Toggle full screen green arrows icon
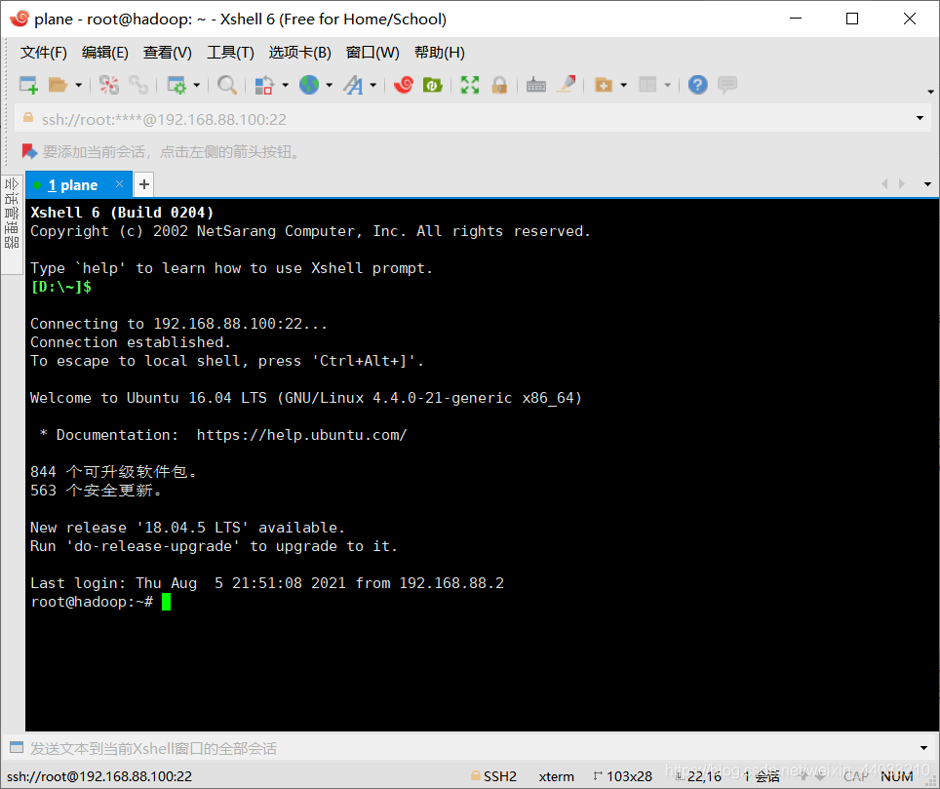 470,85
